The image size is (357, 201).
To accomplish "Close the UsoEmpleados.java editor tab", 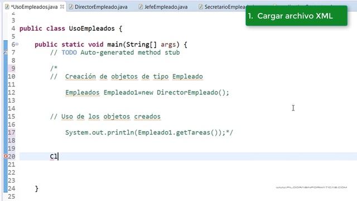I will [62, 7].
